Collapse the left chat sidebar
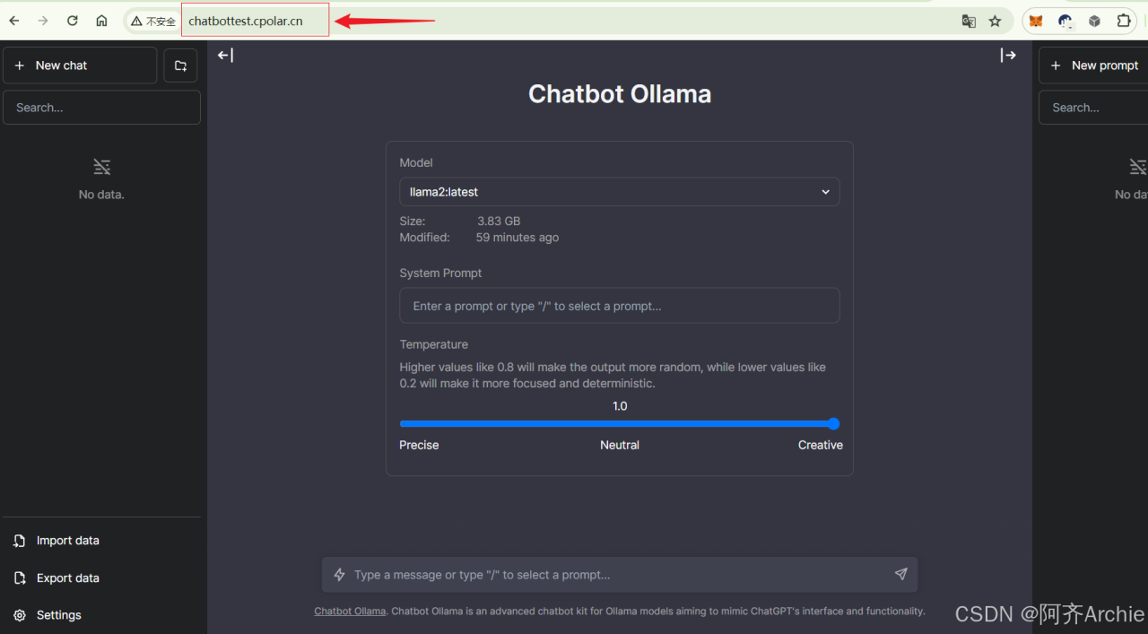 (225, 56)
